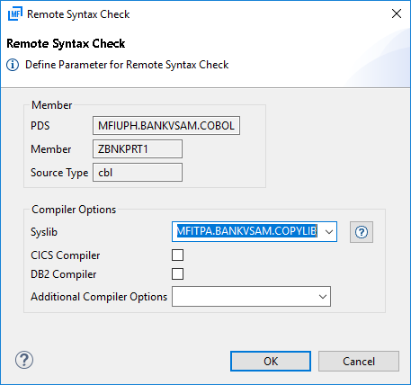The image size is (411, 385).
Task: Click inside the Additional Compiler Options text area
Action: [245, 297]
